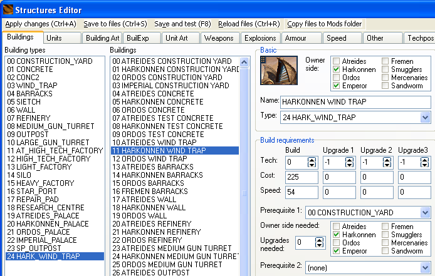Screen dimensions: 435x276
Task: Switch to the Weapons tab
Action: tap(220, 38)
